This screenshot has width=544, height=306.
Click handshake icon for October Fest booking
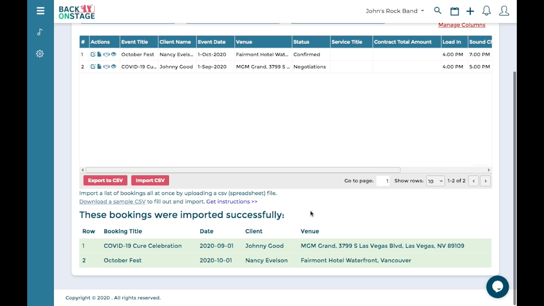(x=106, y=54)
